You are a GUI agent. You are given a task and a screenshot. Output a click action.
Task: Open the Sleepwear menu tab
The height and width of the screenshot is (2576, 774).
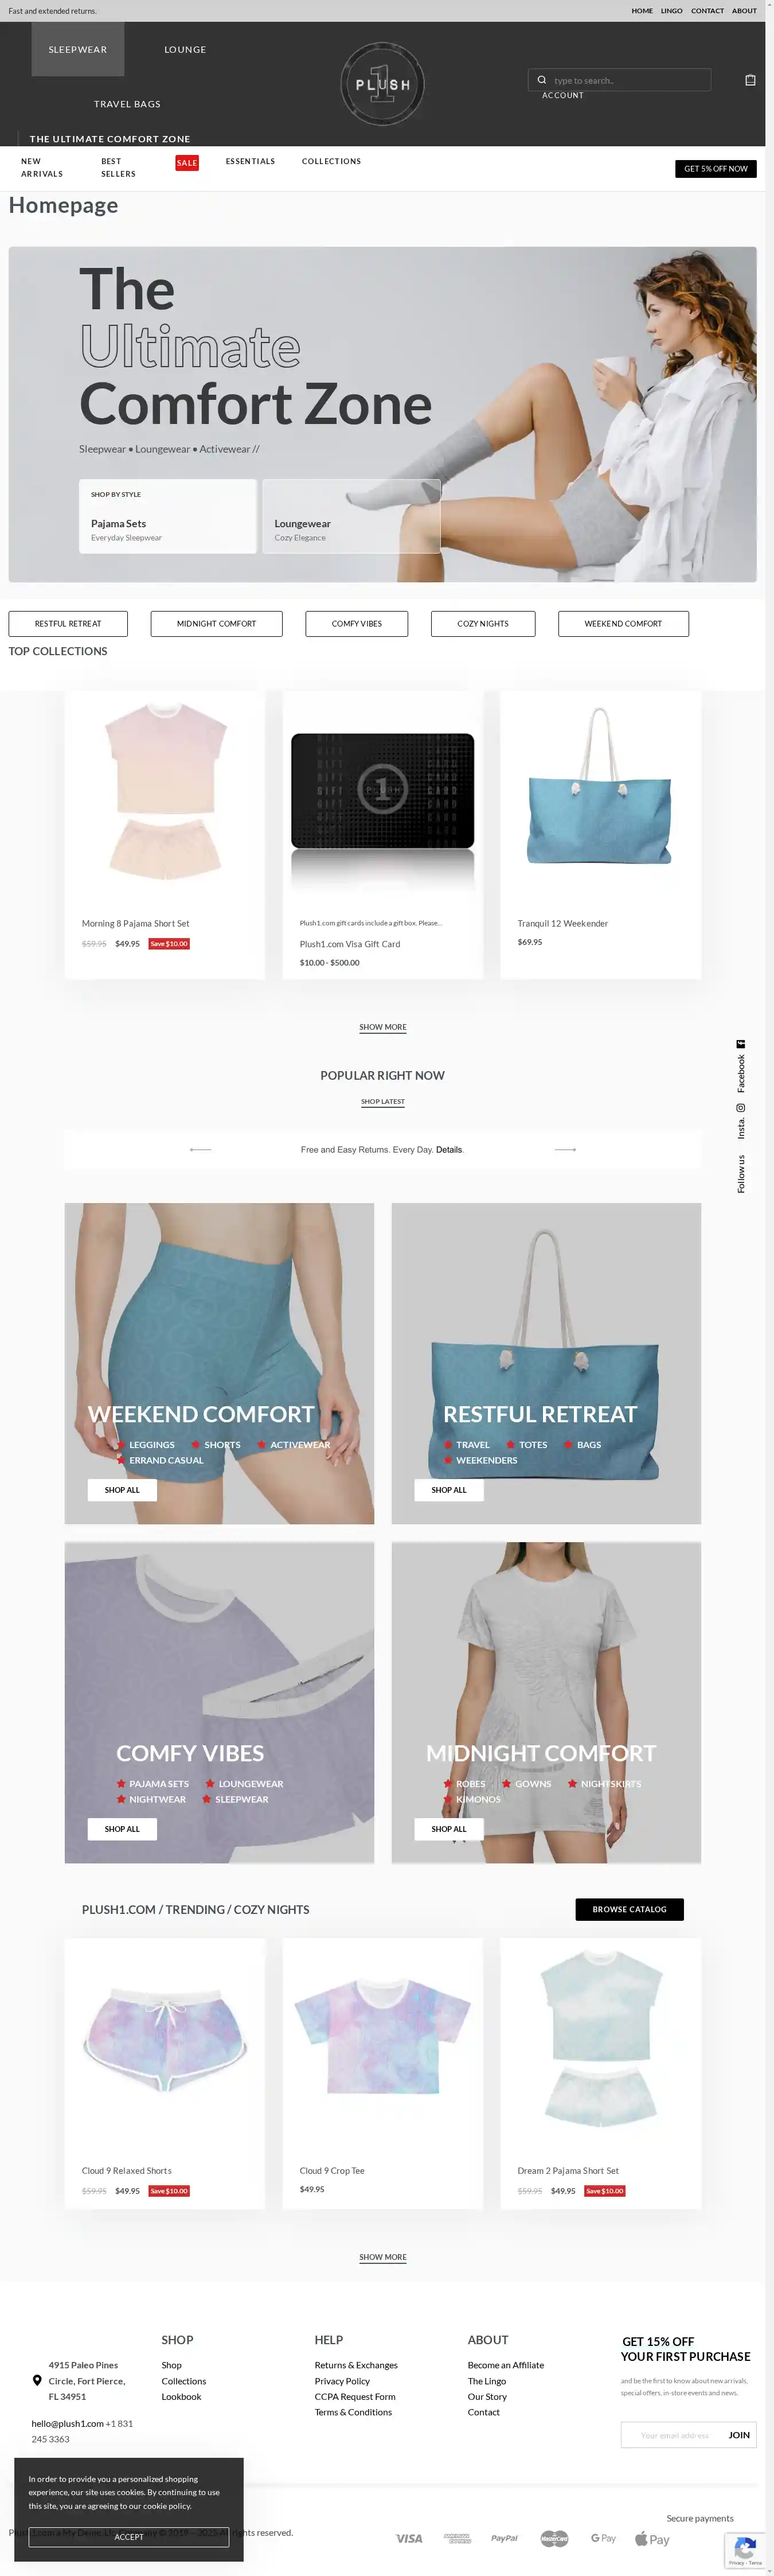78,49
